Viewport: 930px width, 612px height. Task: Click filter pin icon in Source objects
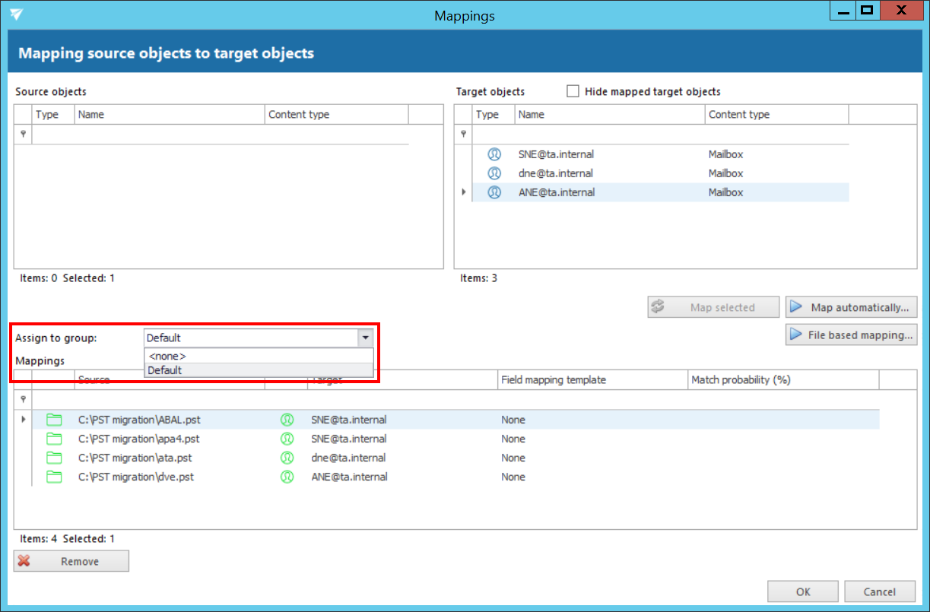point(23,134)
